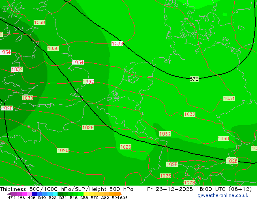The image size is (257, 199).
Task: Click the legend value 594606
Action: tap(120, 197)
